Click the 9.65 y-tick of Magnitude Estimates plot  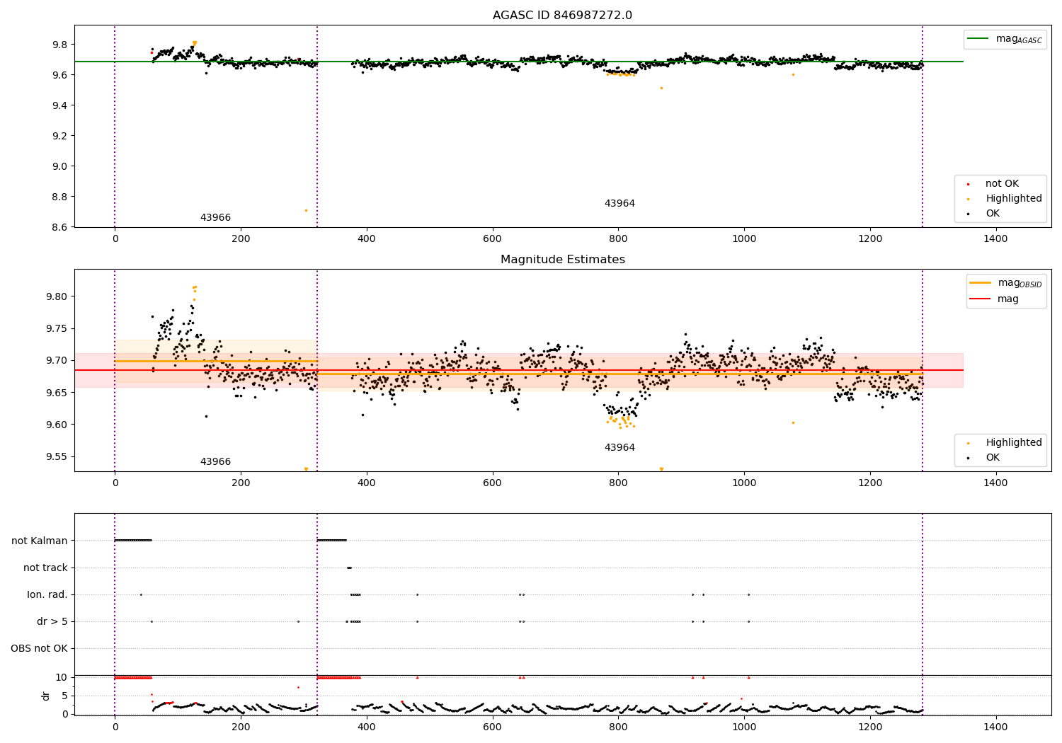(x=57, y=393)
